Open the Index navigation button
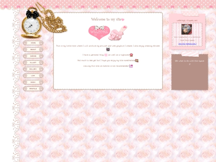The width and height of the screenshot is (216, 162). click(33, 82)
